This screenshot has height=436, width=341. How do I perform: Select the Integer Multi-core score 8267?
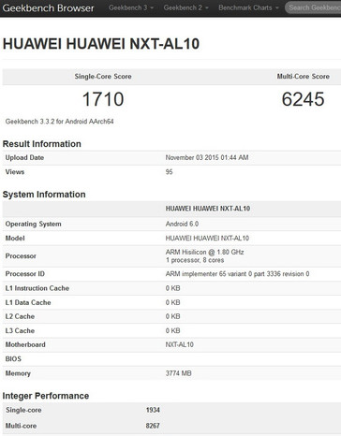coord(153,426)
